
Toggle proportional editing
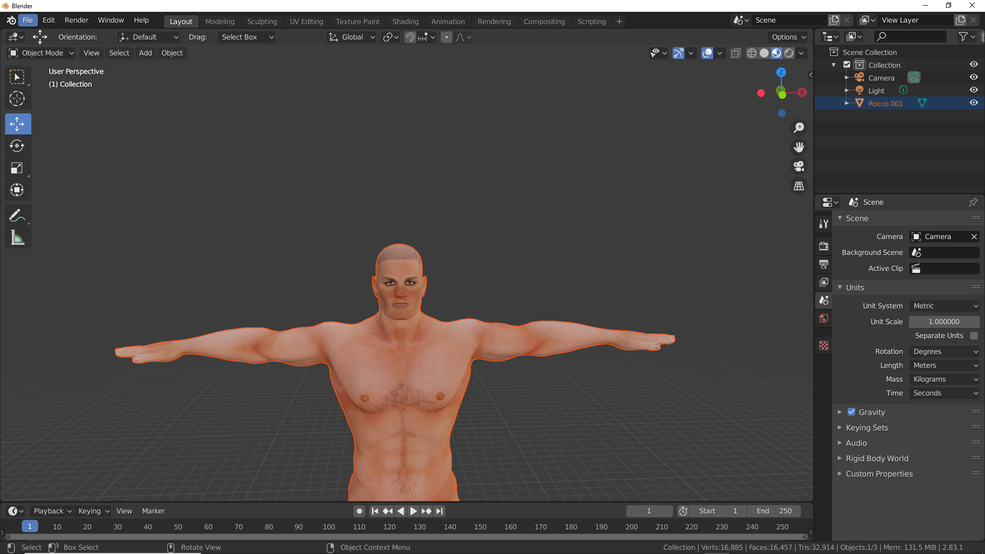coord(447,37)
